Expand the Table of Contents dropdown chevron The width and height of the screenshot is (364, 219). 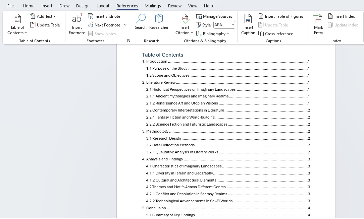tap(25, 33)
